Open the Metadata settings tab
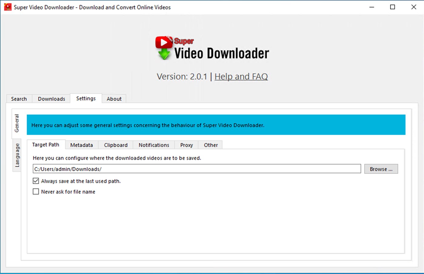This screenshot has height=274, width=424. [82, 145]
